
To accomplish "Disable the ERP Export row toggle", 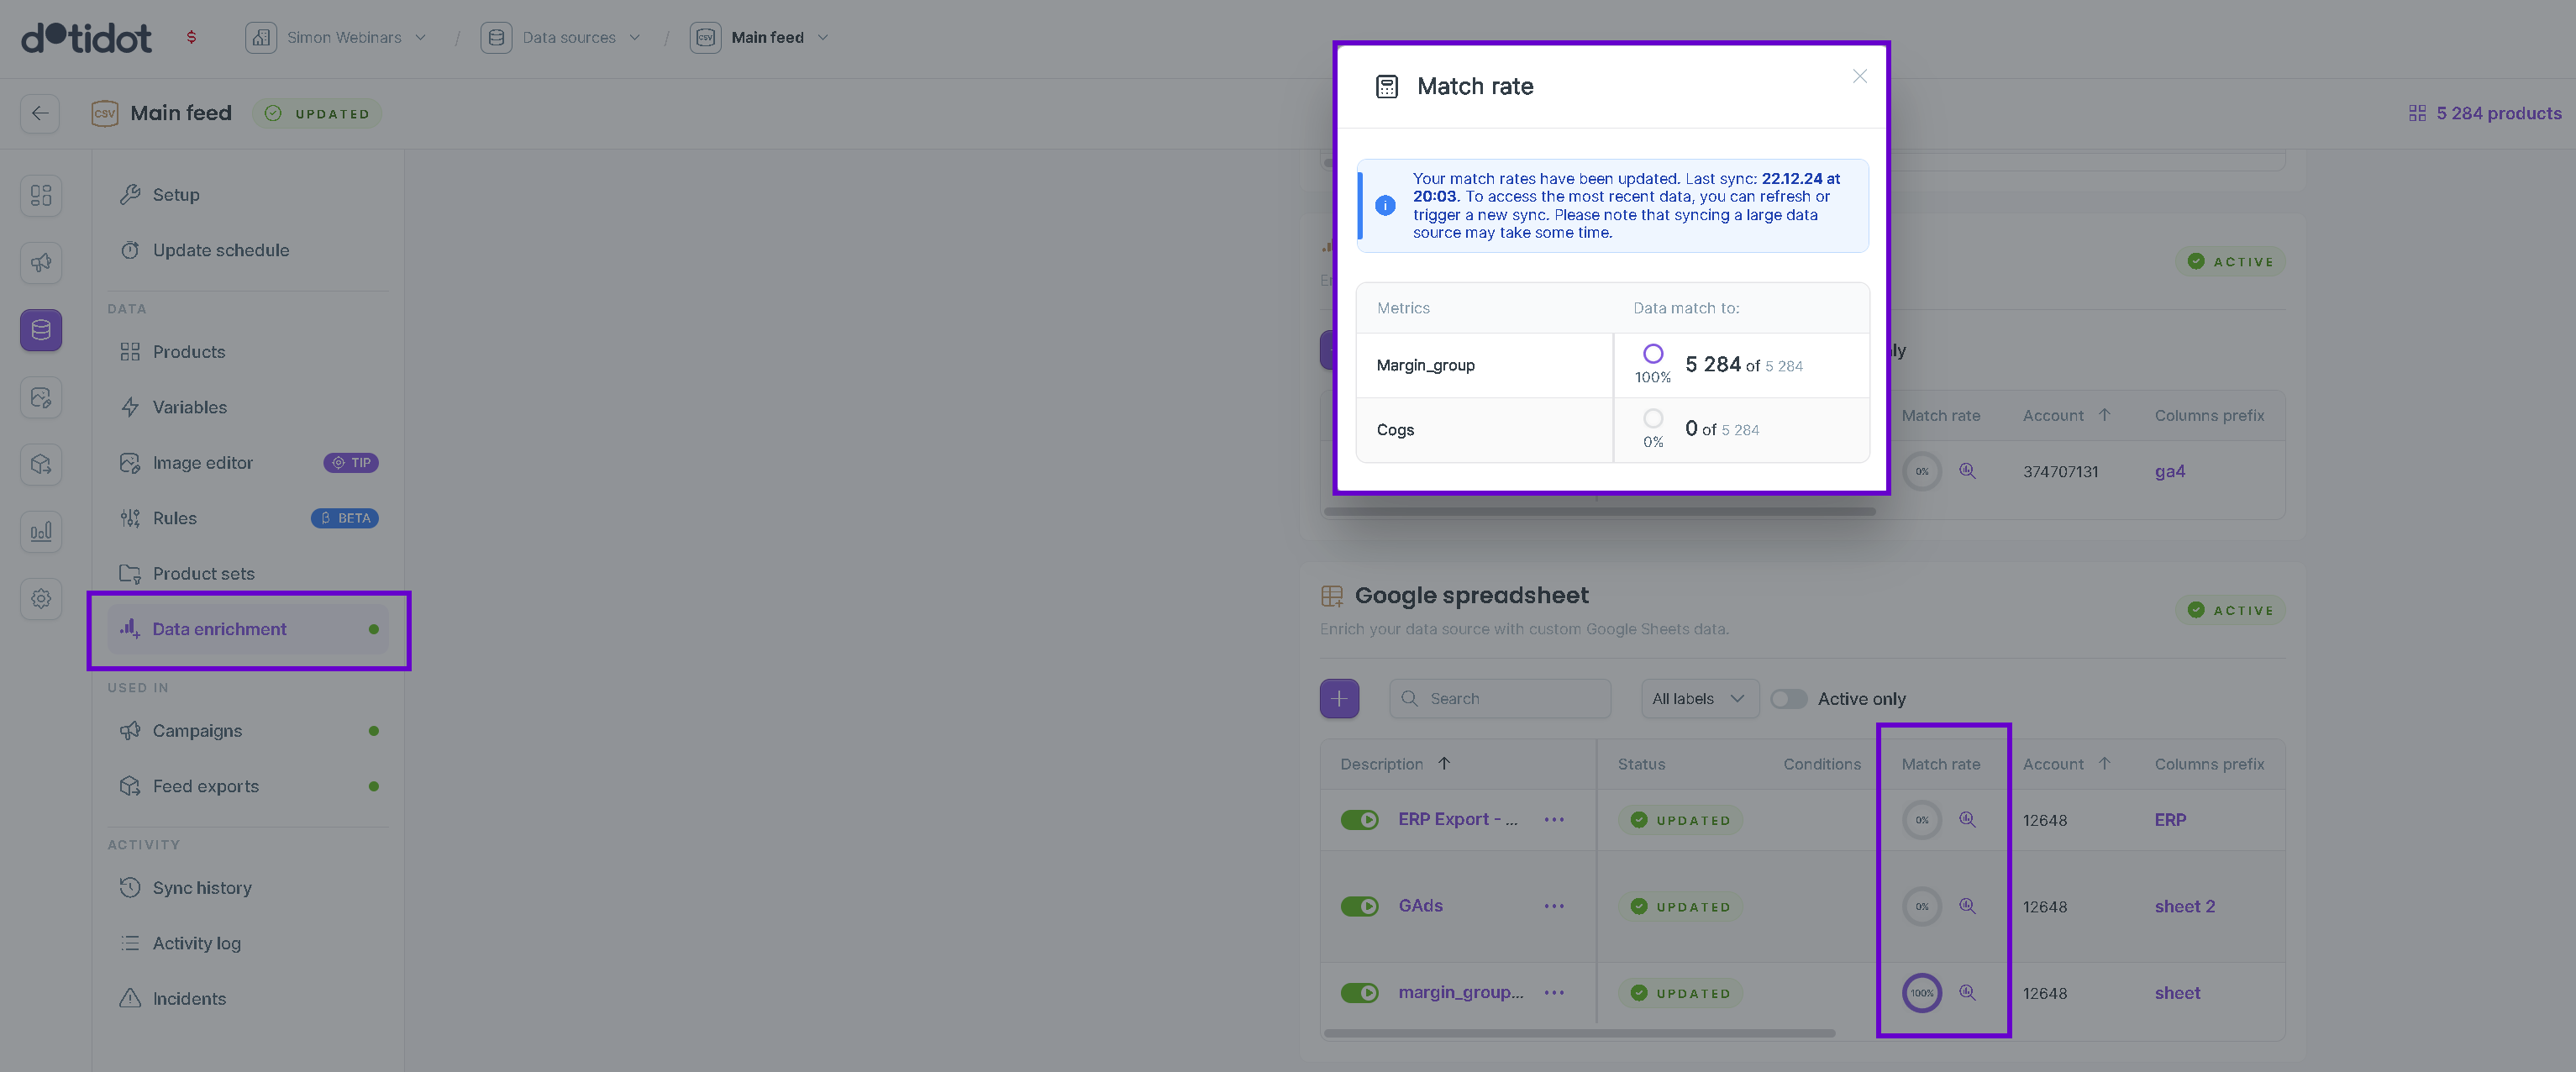I will 1359,820.
